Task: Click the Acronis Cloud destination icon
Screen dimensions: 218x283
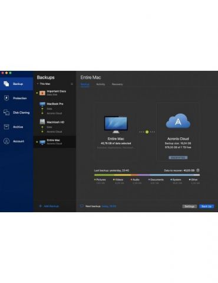Action: (178, 121)
